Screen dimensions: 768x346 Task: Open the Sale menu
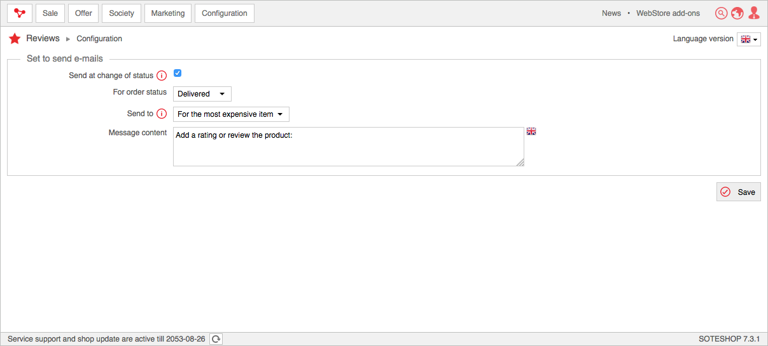tap(50, 13)
